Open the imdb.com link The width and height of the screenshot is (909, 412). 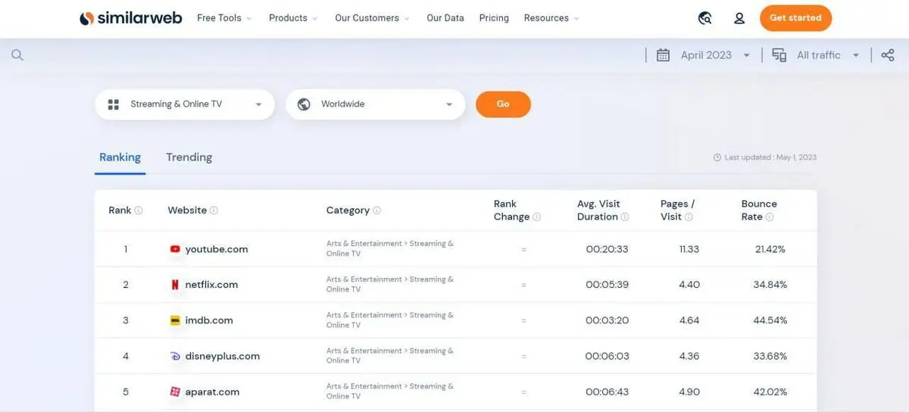coord(209,320)
